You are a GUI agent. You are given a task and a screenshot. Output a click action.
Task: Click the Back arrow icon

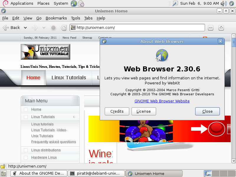pyautogui.click(x=6, y=28)
